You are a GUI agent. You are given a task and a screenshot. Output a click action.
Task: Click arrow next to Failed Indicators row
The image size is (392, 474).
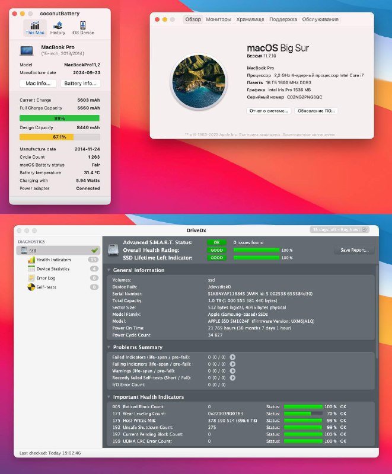click(x=232, y=357)
